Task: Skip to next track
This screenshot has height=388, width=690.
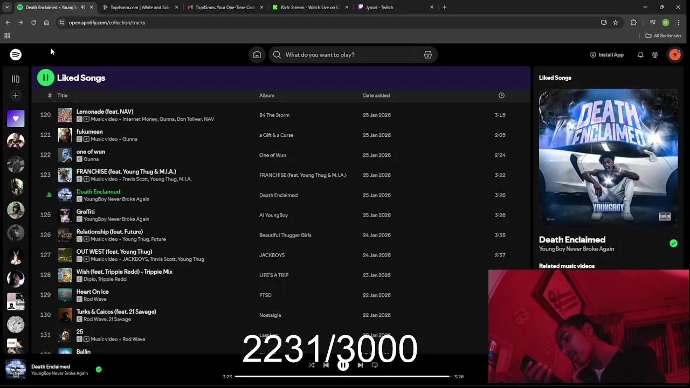Action: pos(360,365)
